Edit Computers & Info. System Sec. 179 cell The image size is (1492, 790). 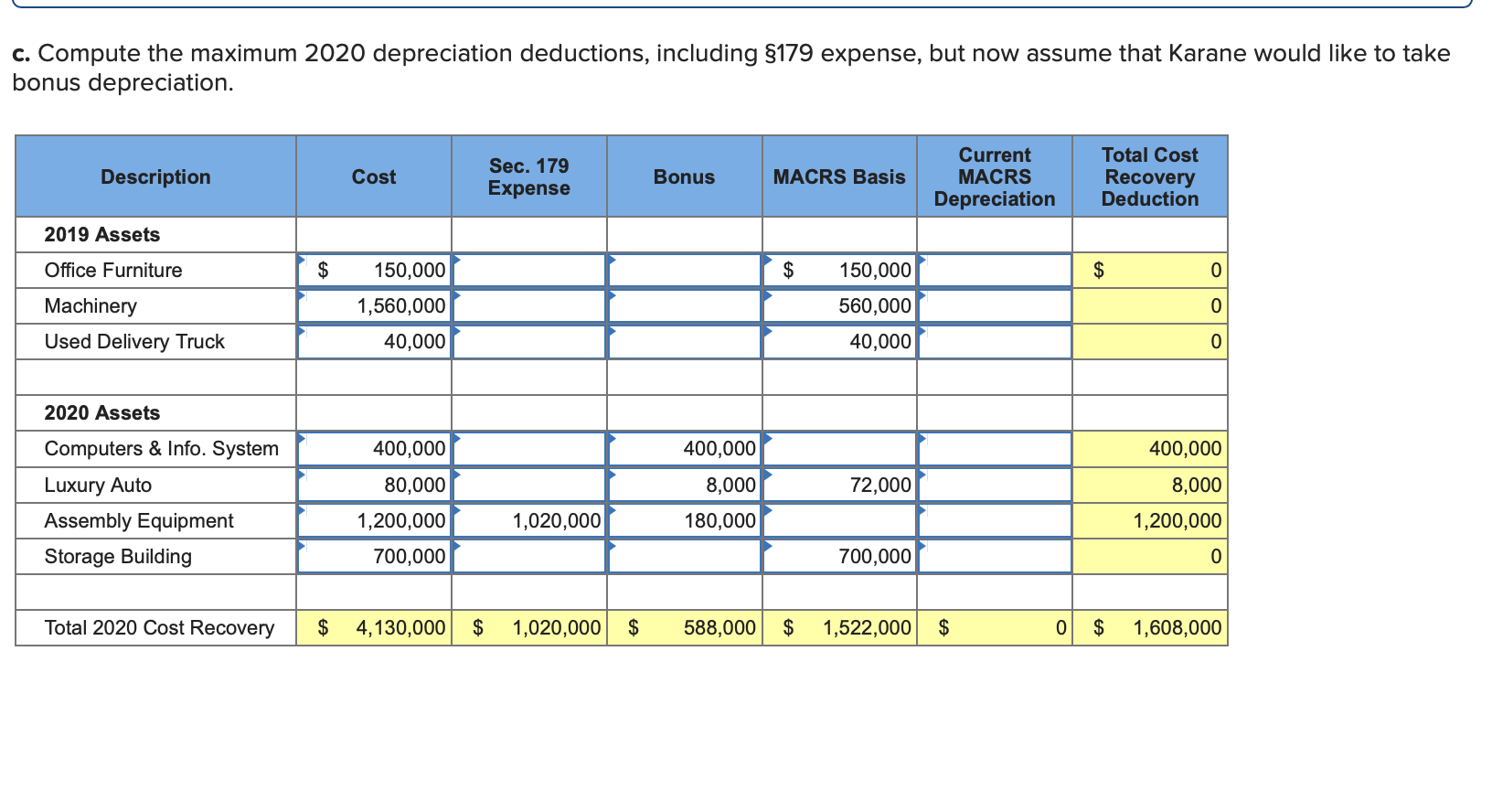coord(529,449)
